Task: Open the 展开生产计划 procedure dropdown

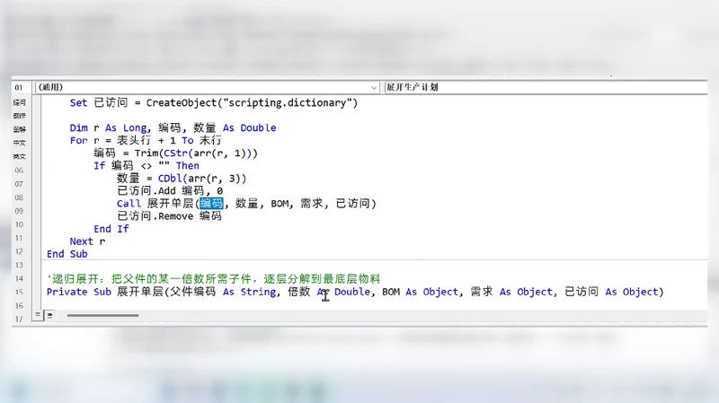Action: 546,87
